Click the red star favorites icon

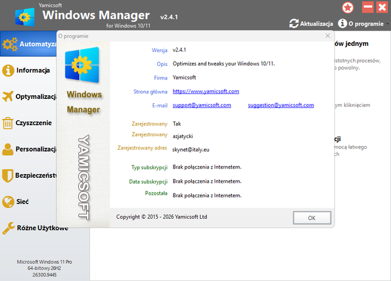pos(348,7)
